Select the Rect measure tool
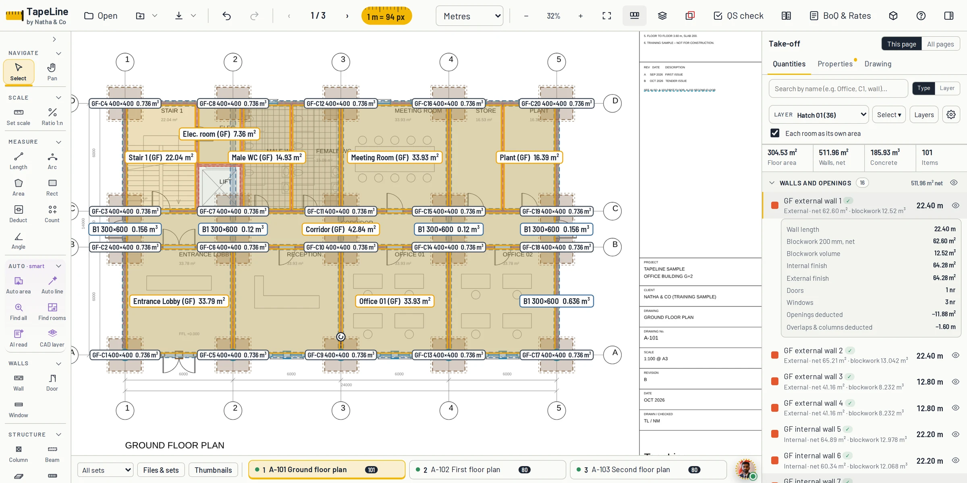The height and width of the screenshot is (483, 967). [x=52, y=188]
